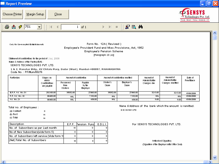The image size is (219, 164).
Task: Click the Manohar Bldg. address line
Action: coord(66,69)
